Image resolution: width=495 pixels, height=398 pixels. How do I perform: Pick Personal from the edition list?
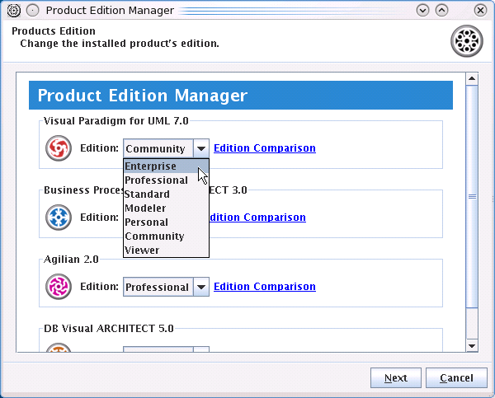pos(166,222)
